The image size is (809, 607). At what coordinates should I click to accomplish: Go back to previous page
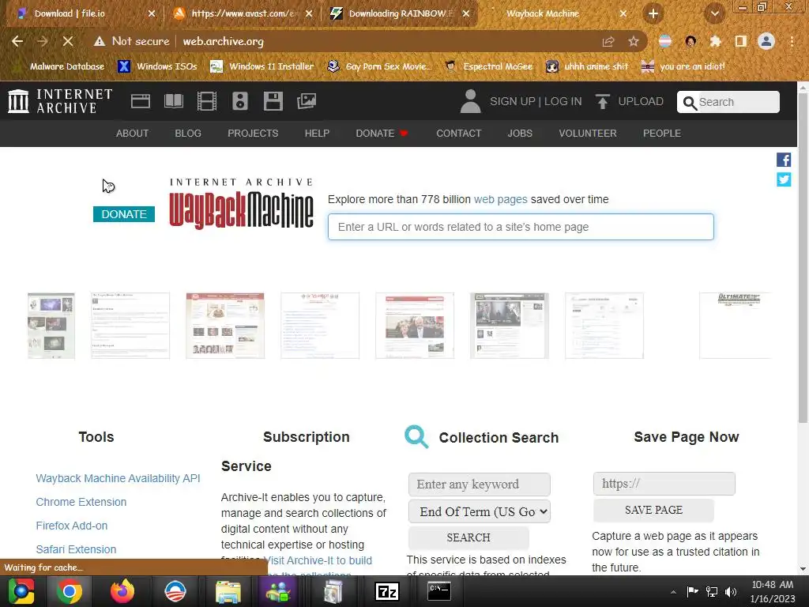click(x=17, y=41)
